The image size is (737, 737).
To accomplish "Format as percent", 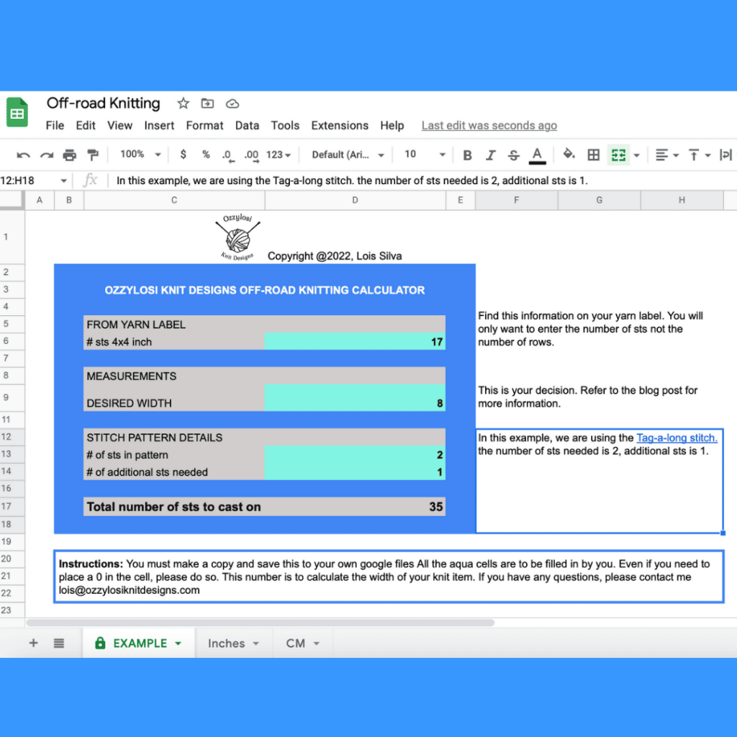I will [206, 154].
